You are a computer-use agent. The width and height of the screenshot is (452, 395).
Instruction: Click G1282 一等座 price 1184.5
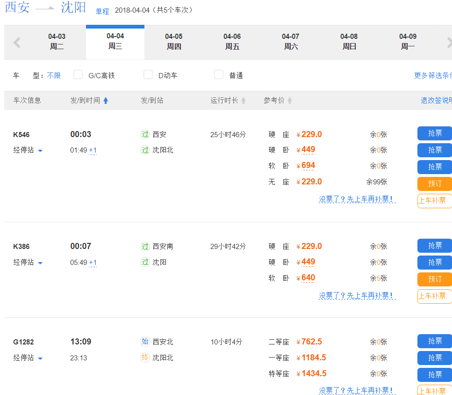(x=314, y=358)
